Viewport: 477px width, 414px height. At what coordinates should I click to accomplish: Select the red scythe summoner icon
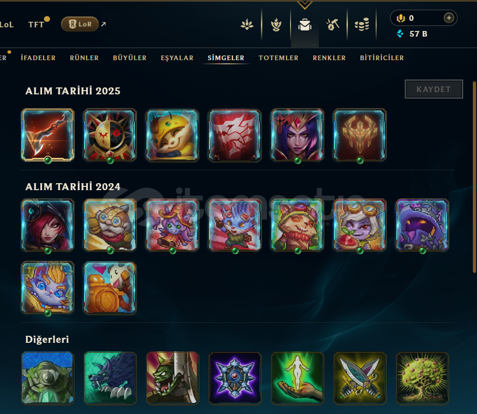point(48,135)
